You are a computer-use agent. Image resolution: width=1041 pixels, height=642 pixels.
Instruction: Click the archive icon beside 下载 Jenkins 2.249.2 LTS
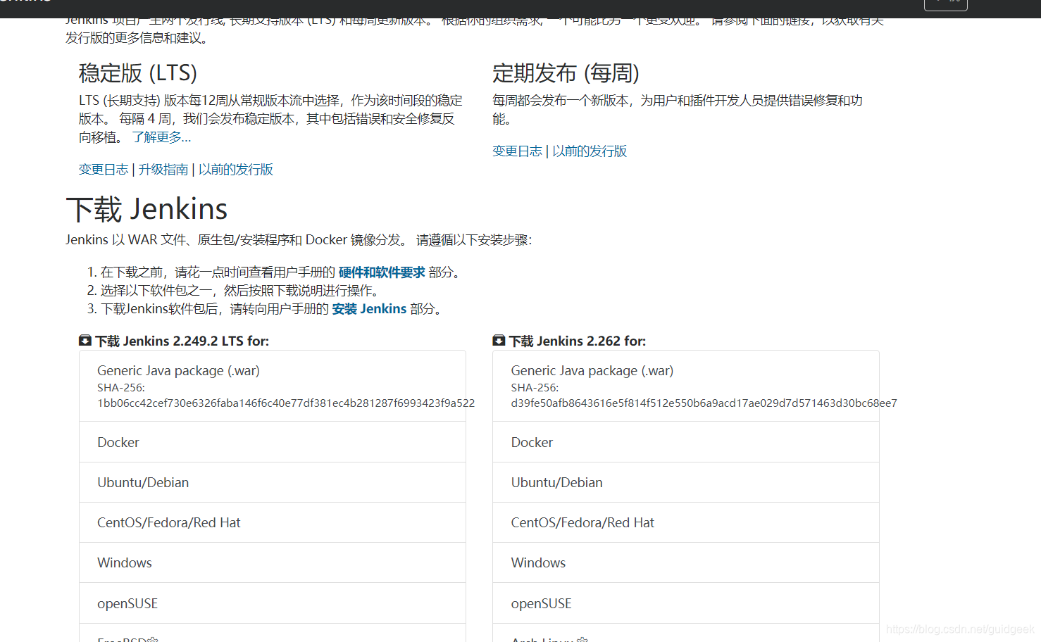85,341
